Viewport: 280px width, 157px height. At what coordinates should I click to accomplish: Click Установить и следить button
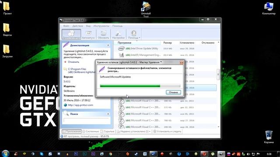[x=167, y=131]
